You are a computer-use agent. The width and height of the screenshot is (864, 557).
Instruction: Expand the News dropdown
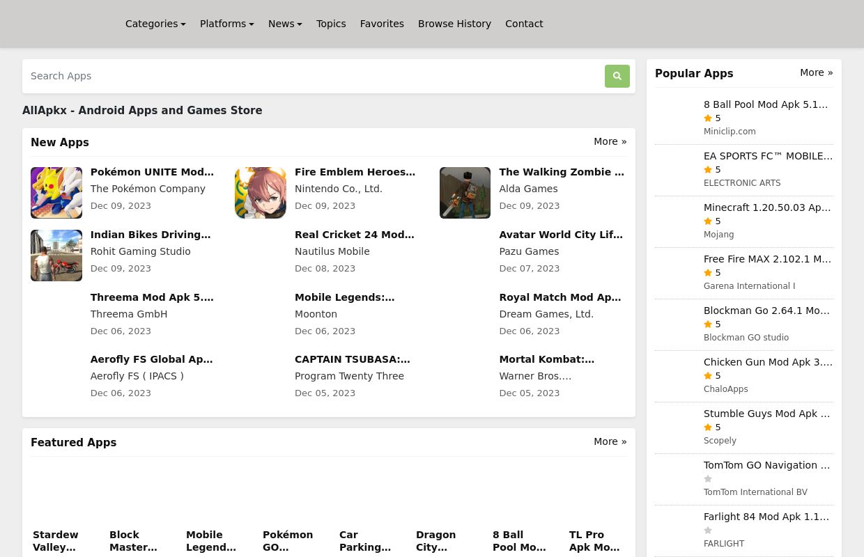tap(285, 24)
